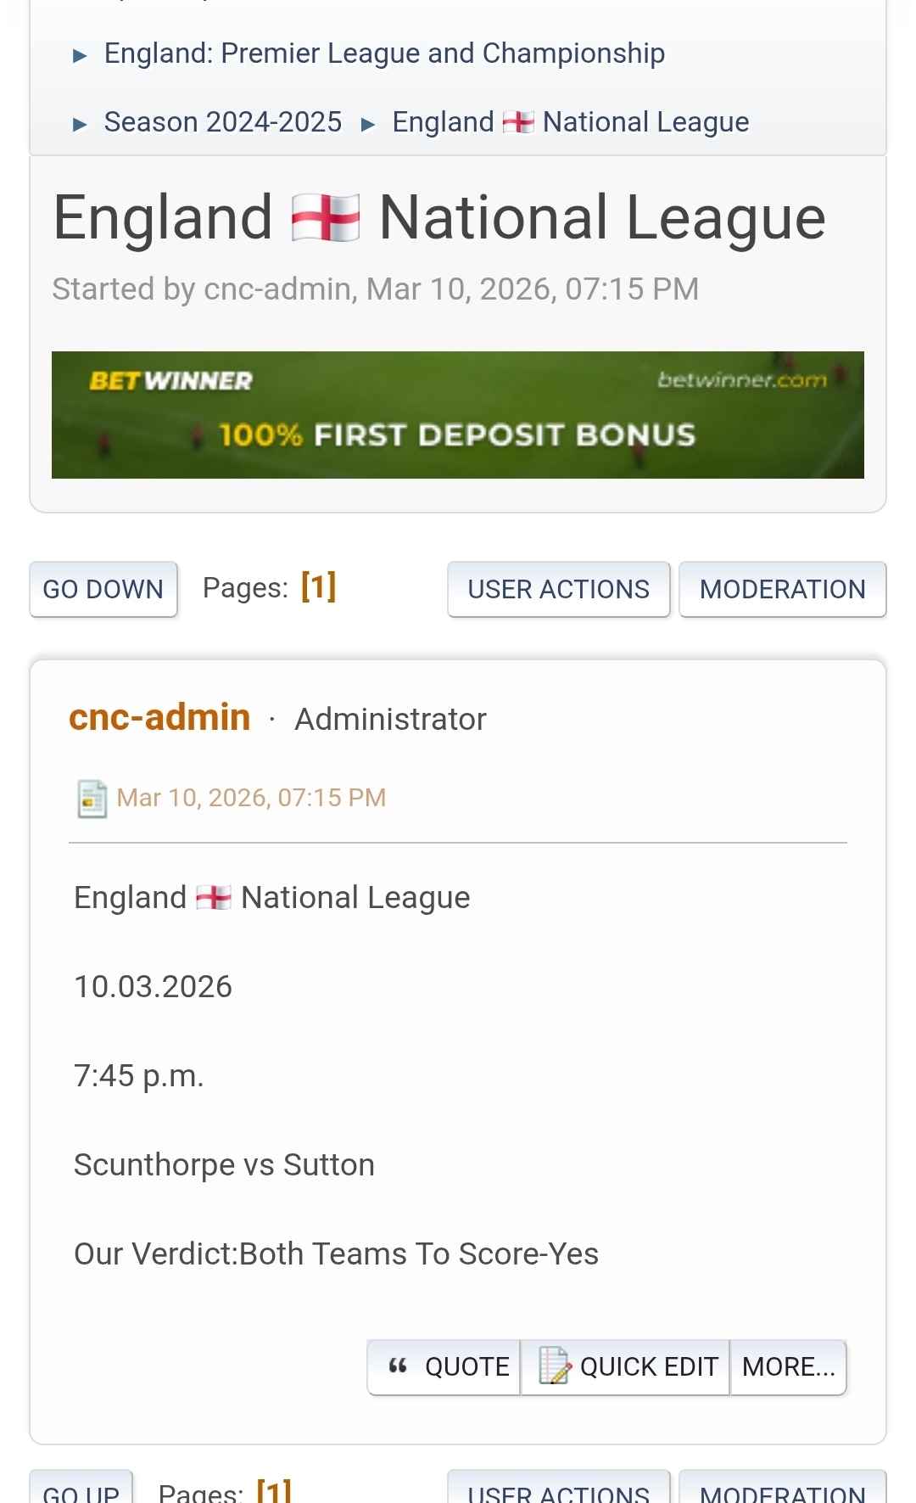The height and width of the screenshot is (1503, 916).
Task: Click the BetWinner logo in banner
Action: coord(171,381)
